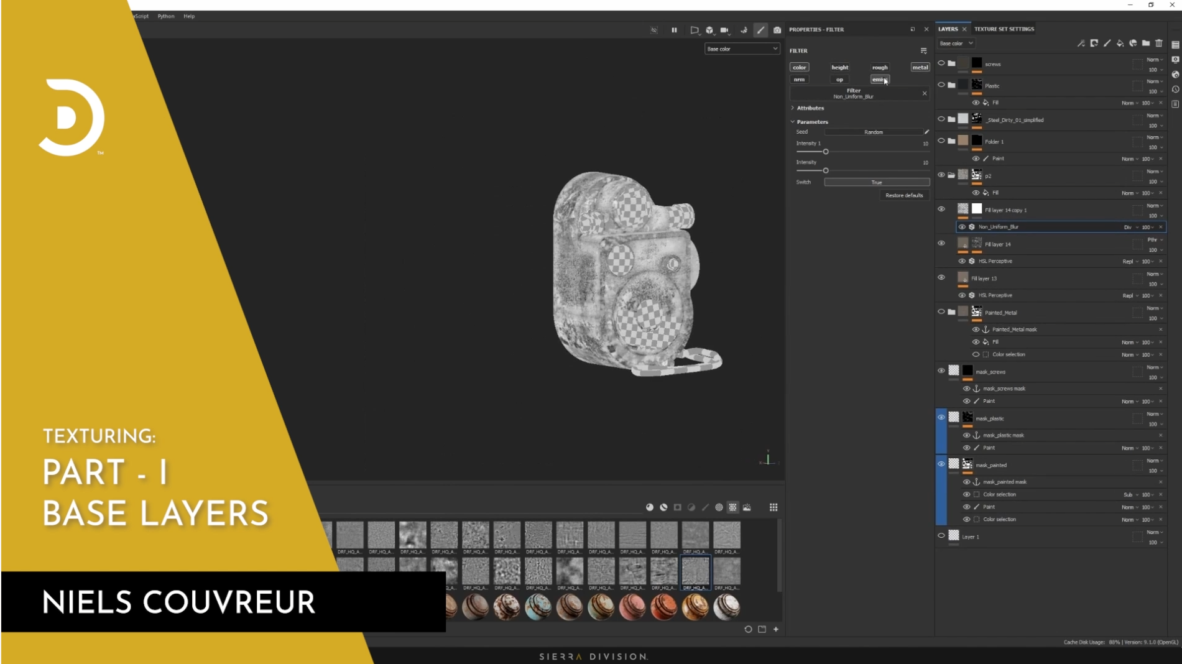1182x664 pixels.
Task: Open the history sidebar icon
Action: 1175,90
